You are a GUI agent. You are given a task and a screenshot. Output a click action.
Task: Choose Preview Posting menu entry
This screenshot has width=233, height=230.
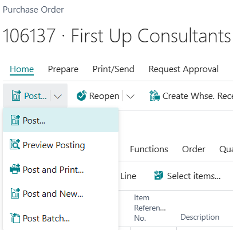(x=61, y=145)
